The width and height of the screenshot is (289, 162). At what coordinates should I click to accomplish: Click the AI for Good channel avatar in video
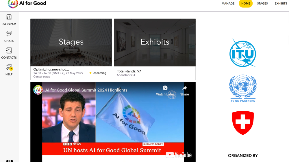pos(38,90)
